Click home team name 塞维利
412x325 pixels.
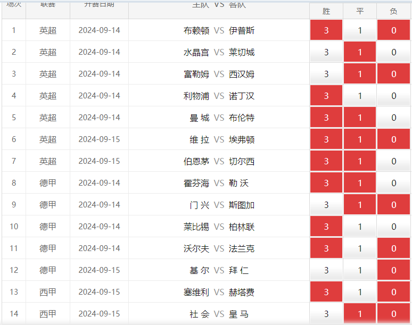point(196,292)
